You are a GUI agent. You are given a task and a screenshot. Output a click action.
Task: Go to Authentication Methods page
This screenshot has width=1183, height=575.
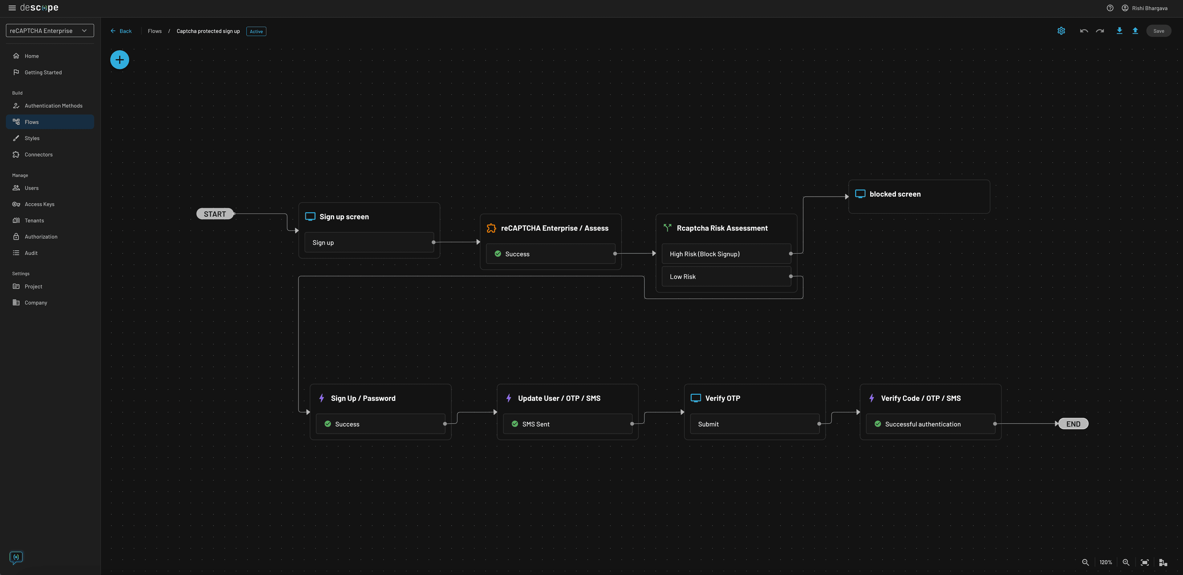[x=53, y=106]
